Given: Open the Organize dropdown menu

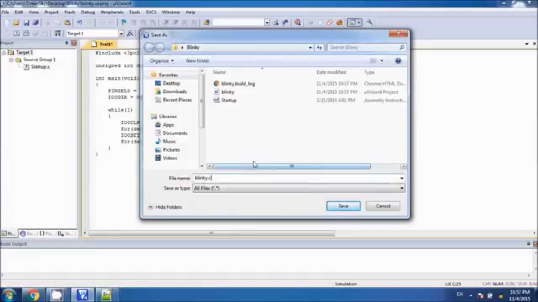Looking at the screenshot, I should (162, 61).
